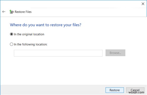Cancel the restore wizard

pos(135,90)
